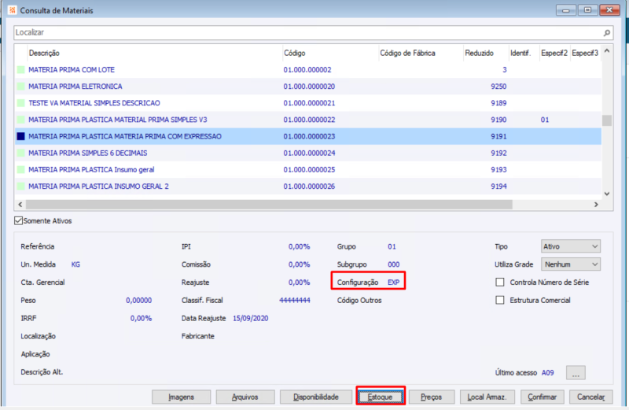This screenshot has width=629, height=410.
Task: Click the Reduzido column header
Action: pyautogui.click(x=486, y=53)
